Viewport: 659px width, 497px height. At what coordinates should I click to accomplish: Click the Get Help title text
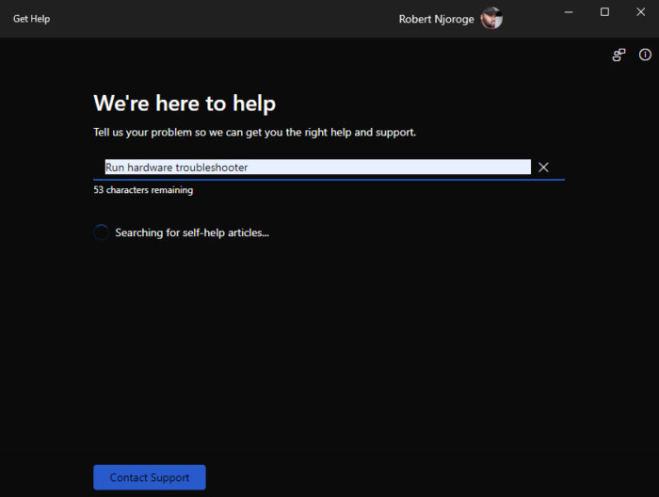coord(31,19)
